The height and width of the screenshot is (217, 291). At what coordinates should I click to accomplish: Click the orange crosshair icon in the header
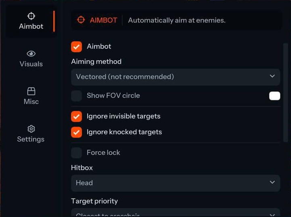(x=81, y=20)
